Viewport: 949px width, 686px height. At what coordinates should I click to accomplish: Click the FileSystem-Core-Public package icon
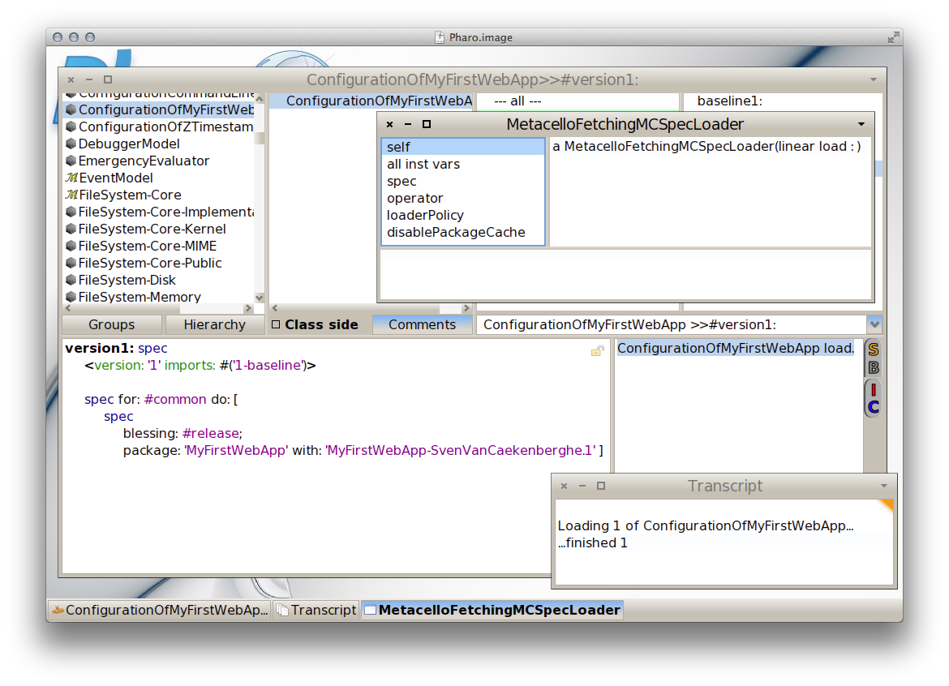pyautogui.click(x=71, y=263)
